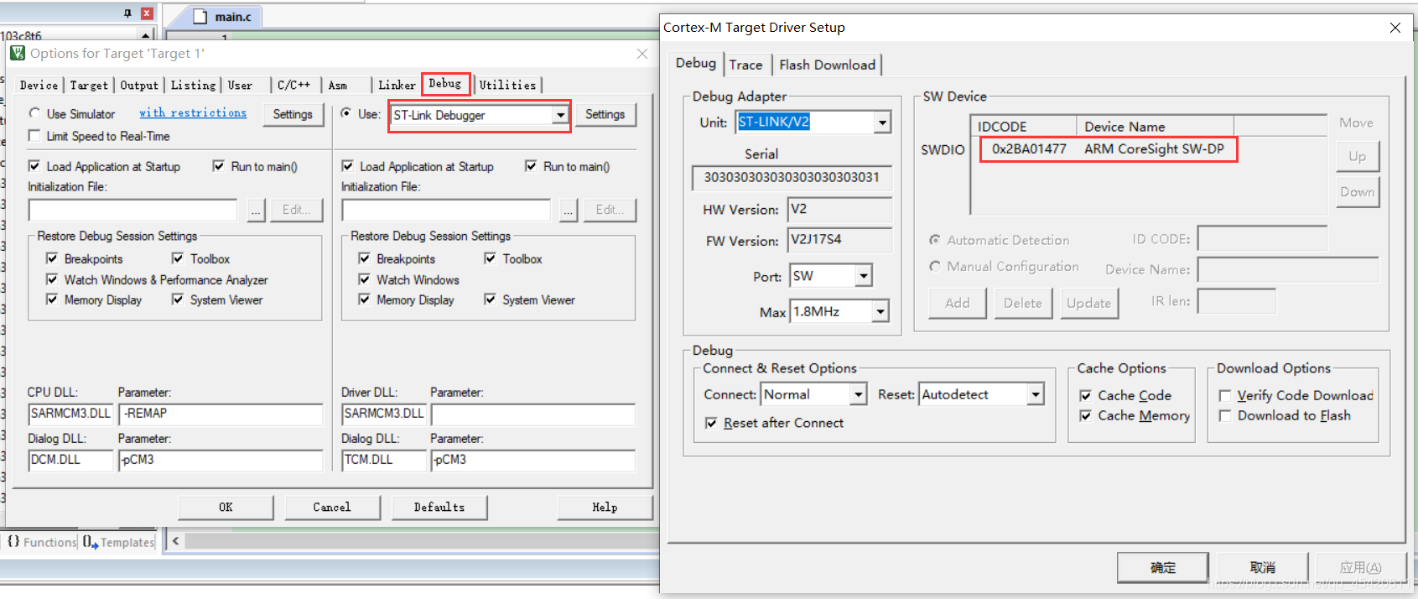Uncheck Cache Code option
This screenshot has height=599, width=1418.
point(1085,395)
